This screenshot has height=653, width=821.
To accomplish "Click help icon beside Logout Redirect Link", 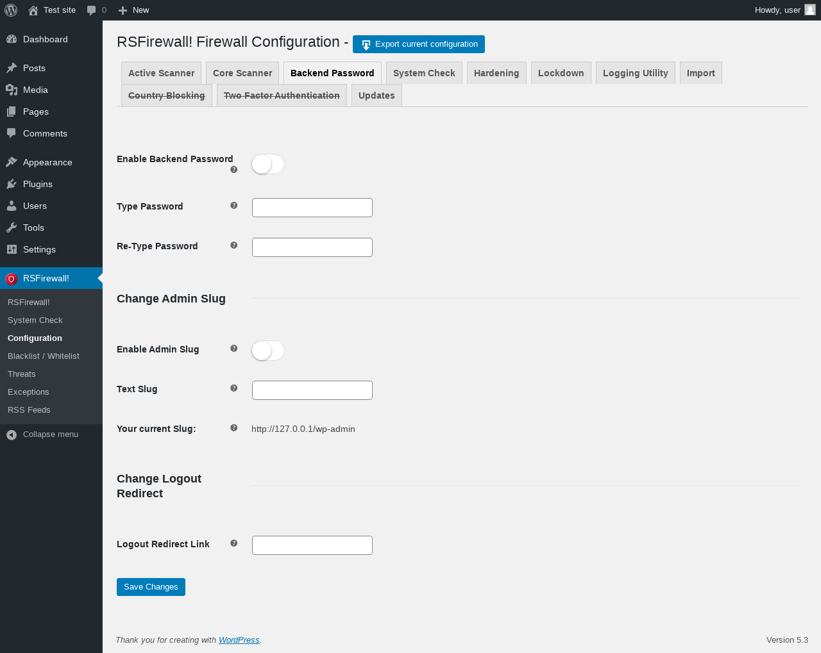I will pyautogui.click(x=233, y=543).
